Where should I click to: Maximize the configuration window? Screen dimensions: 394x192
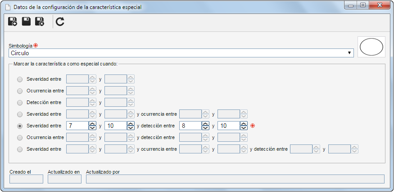[362, 5]
